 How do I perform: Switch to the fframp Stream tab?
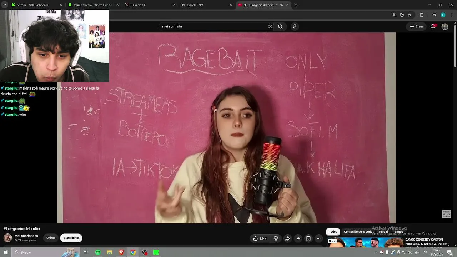92,5
